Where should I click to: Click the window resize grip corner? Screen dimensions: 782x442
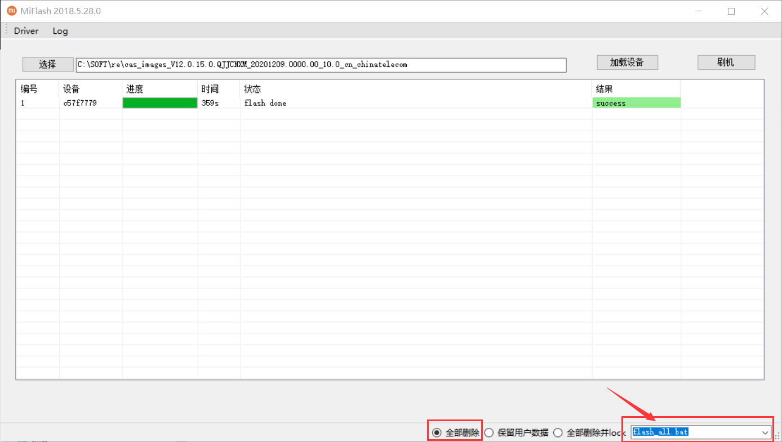point(776,436)
